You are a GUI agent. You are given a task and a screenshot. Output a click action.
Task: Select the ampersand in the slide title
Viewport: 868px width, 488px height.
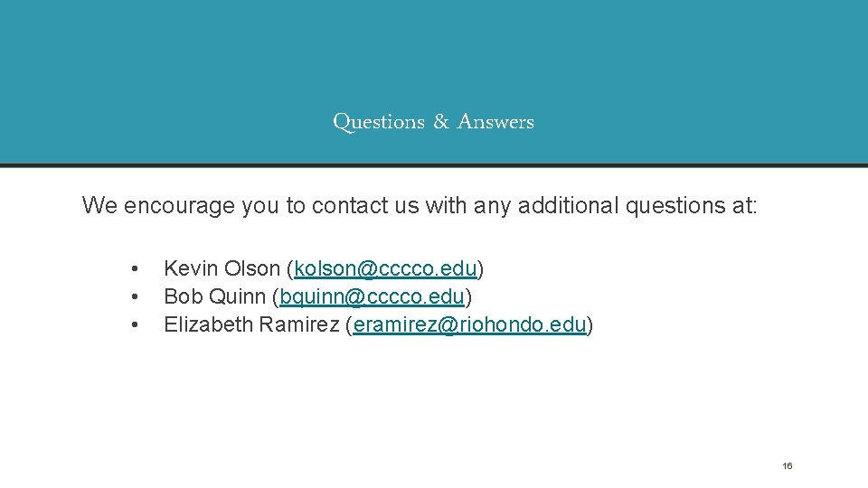[x=441, y=121]
